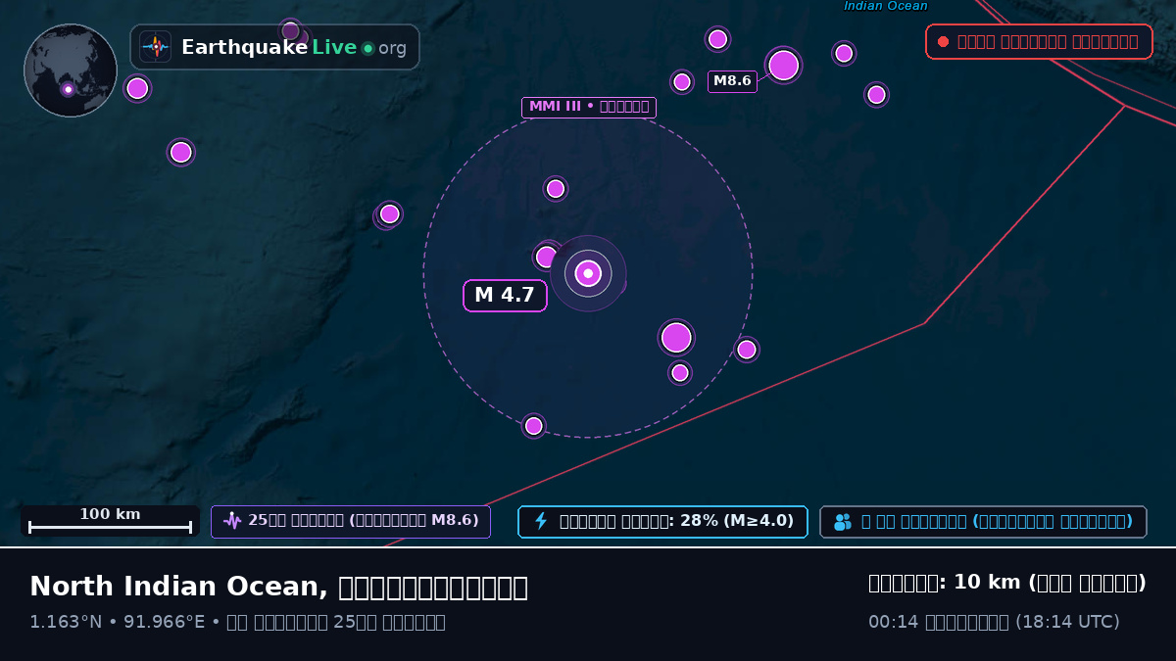Image resolution: width=1176 pixels, height=661 pixels.
Task: Click the seismic waveform icon
Action: [x=232, y=521]
